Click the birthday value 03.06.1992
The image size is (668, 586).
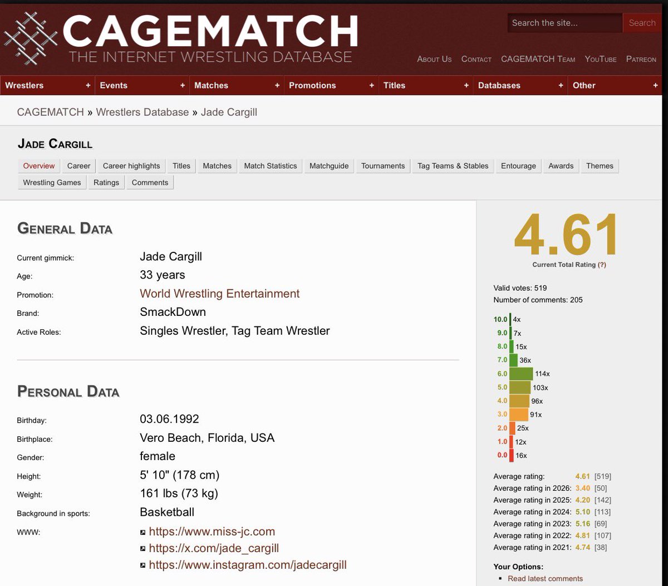point(169,419)
